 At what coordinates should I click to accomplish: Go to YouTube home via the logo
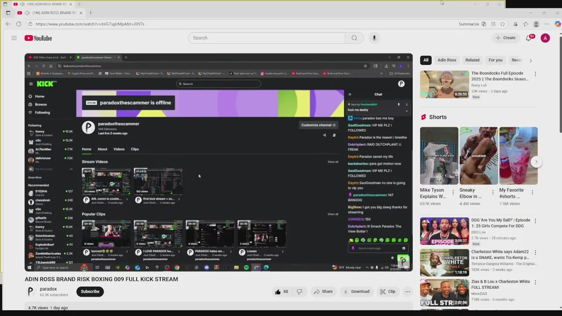[x=38, y=38]
